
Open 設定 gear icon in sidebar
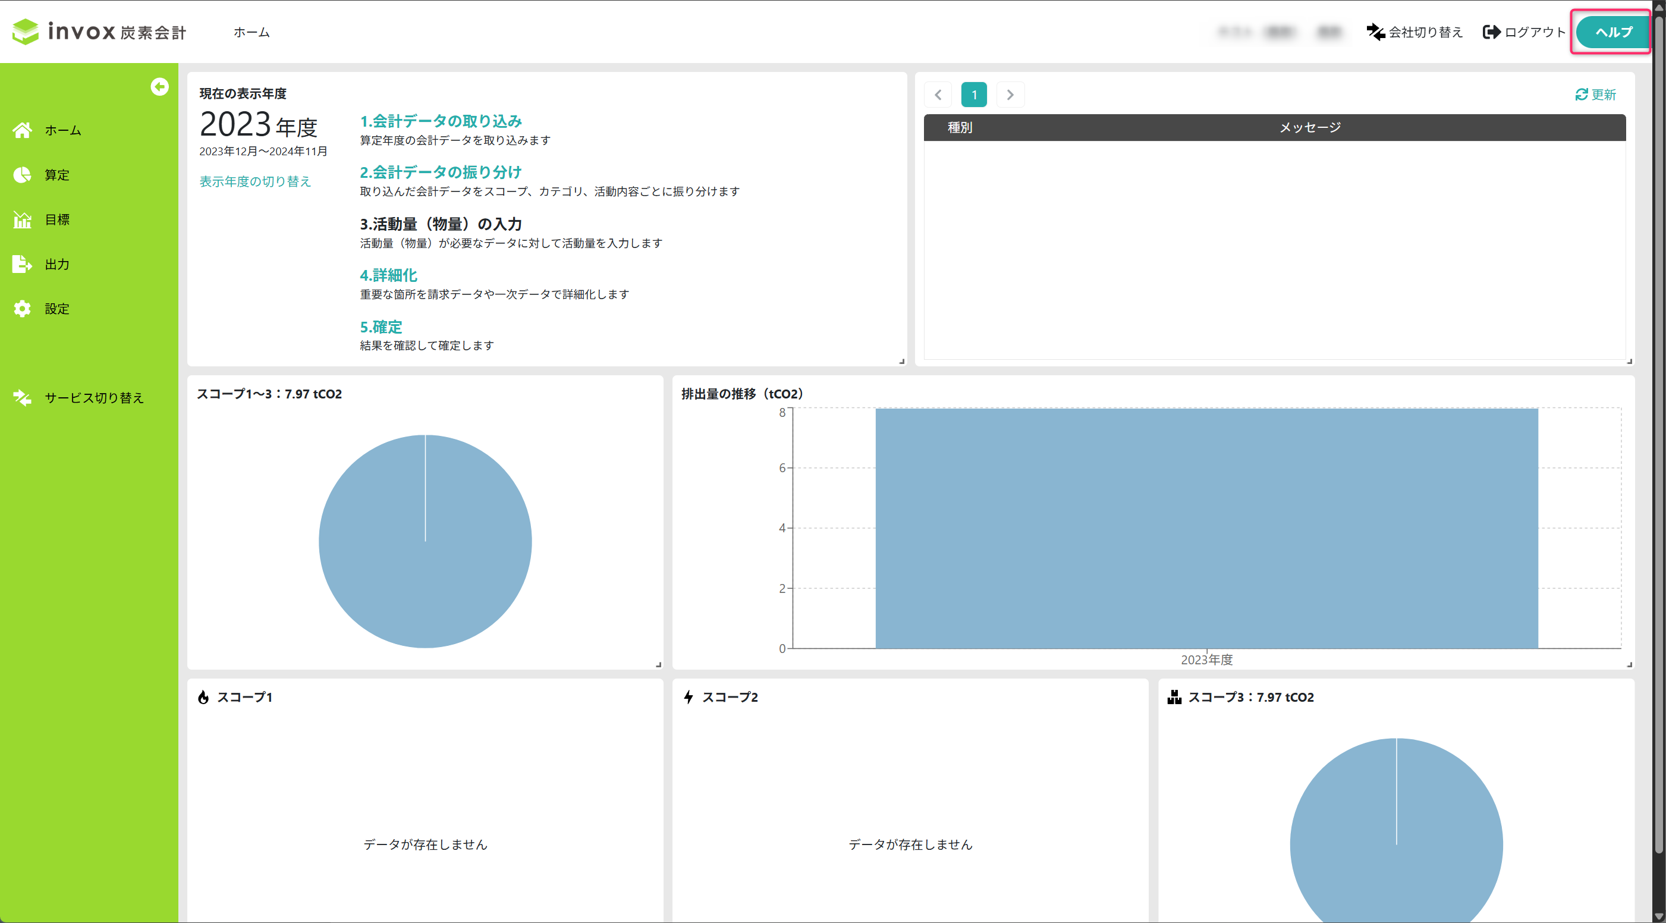[23, 309]
